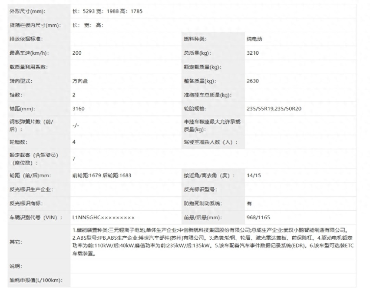The width and height of the screenshot is (370, 294).
Task: Click the 轮胎数 label
Action: (18, 142)
